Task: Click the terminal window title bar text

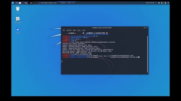Action: click(102, 28)
